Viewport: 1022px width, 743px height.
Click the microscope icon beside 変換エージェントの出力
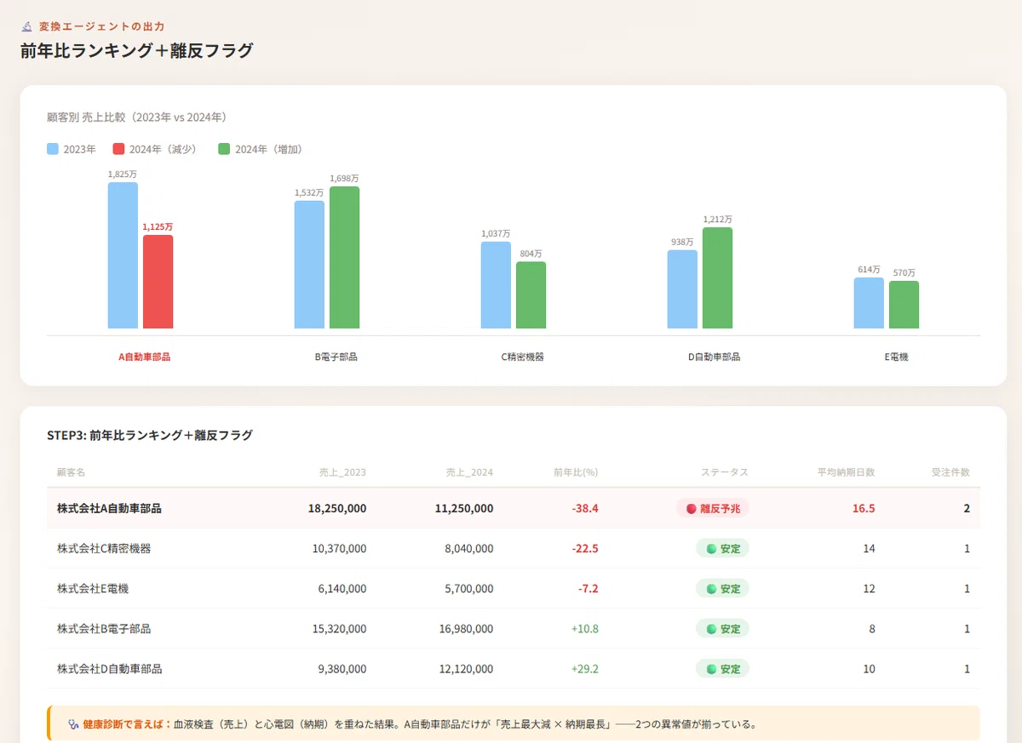27,26
